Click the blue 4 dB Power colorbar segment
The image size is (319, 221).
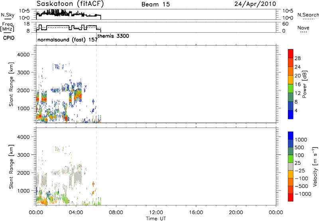(291, 114)
